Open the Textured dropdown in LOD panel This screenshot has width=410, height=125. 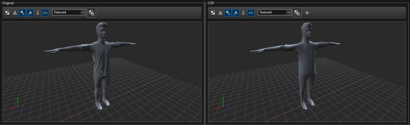(275, 12)
